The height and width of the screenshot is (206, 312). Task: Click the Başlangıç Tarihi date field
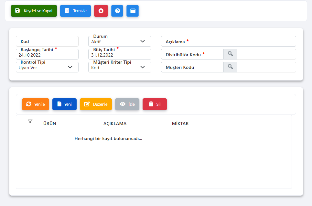(x=47, y=55)
